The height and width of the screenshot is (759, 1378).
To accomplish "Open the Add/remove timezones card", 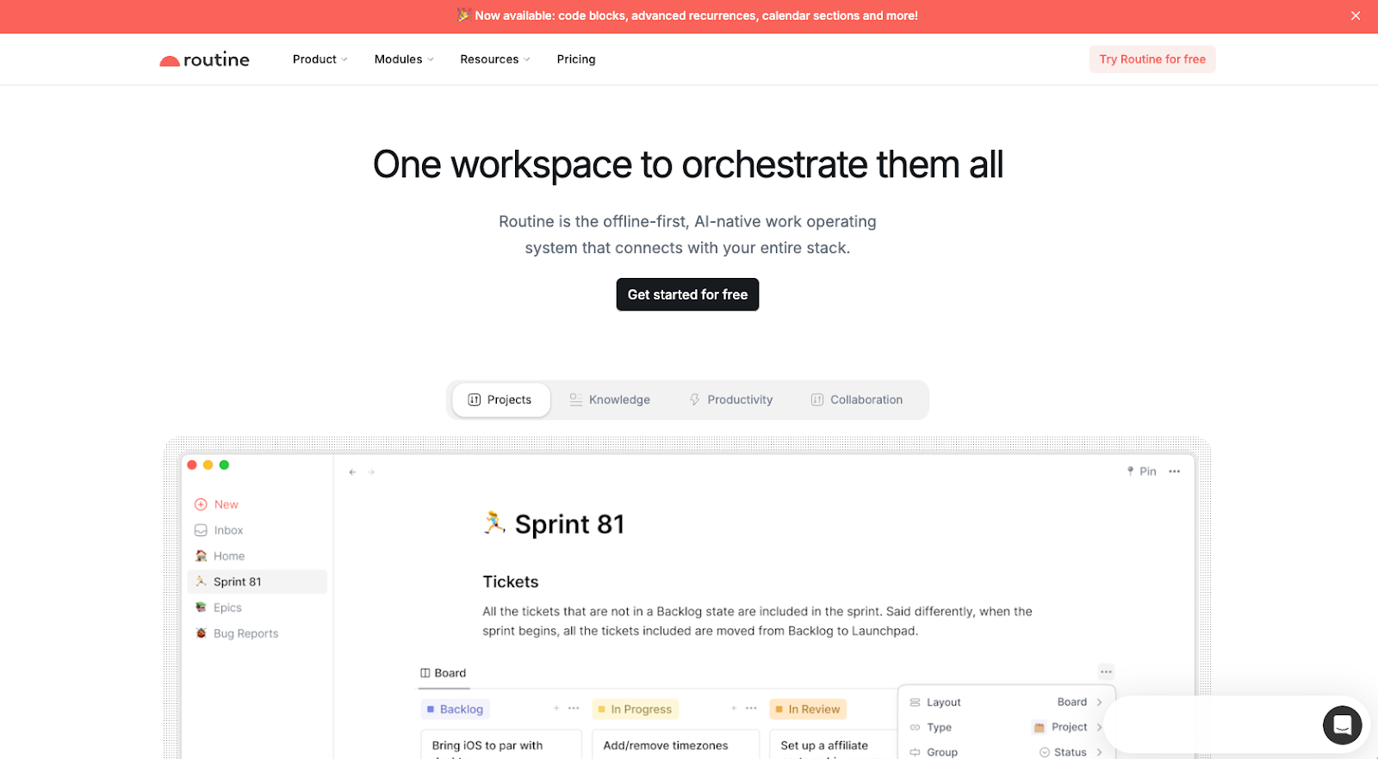I will click(x=676, y=745).
